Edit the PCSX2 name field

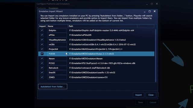click(57, 63)
